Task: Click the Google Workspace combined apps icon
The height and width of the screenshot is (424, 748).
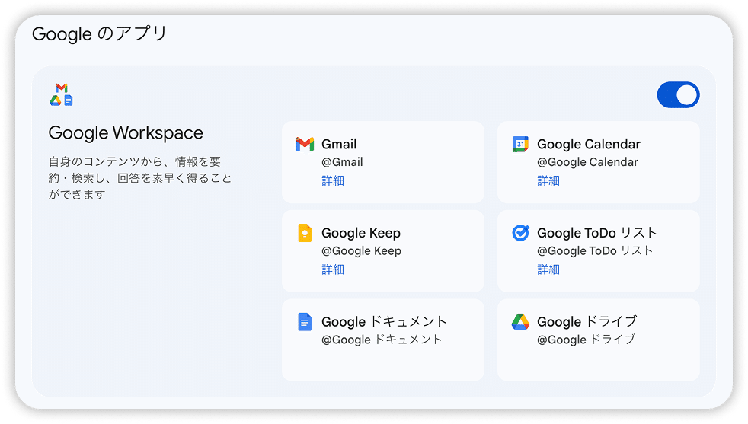Action: [x=62, y=94]
